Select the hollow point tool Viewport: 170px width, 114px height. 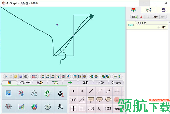pyautogui.click(x=82, y=91)
